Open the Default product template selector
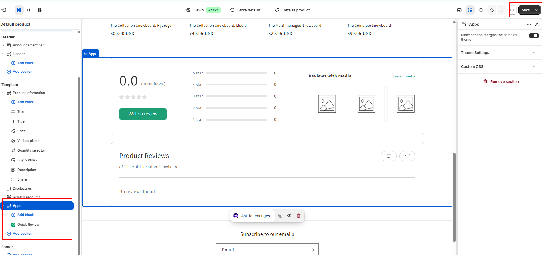Screen dimensions: 542x255 [x=293, y=10]
